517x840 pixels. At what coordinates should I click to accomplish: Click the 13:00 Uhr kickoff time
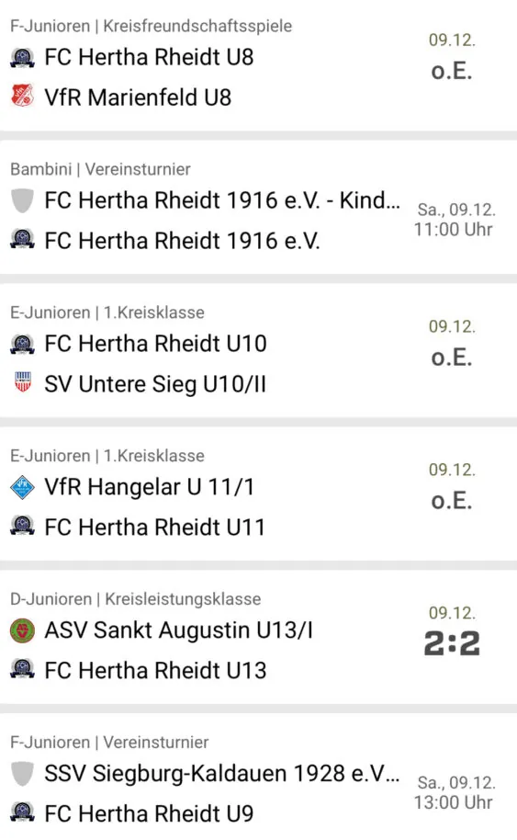[x=453, y=802]
